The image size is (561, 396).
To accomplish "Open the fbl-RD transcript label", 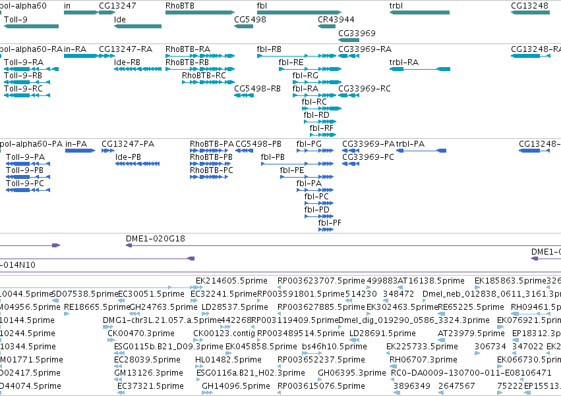I will 316,115.
